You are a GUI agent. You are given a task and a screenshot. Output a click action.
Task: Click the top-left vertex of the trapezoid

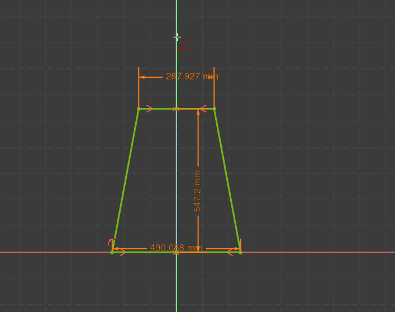[x=139, y=108]
